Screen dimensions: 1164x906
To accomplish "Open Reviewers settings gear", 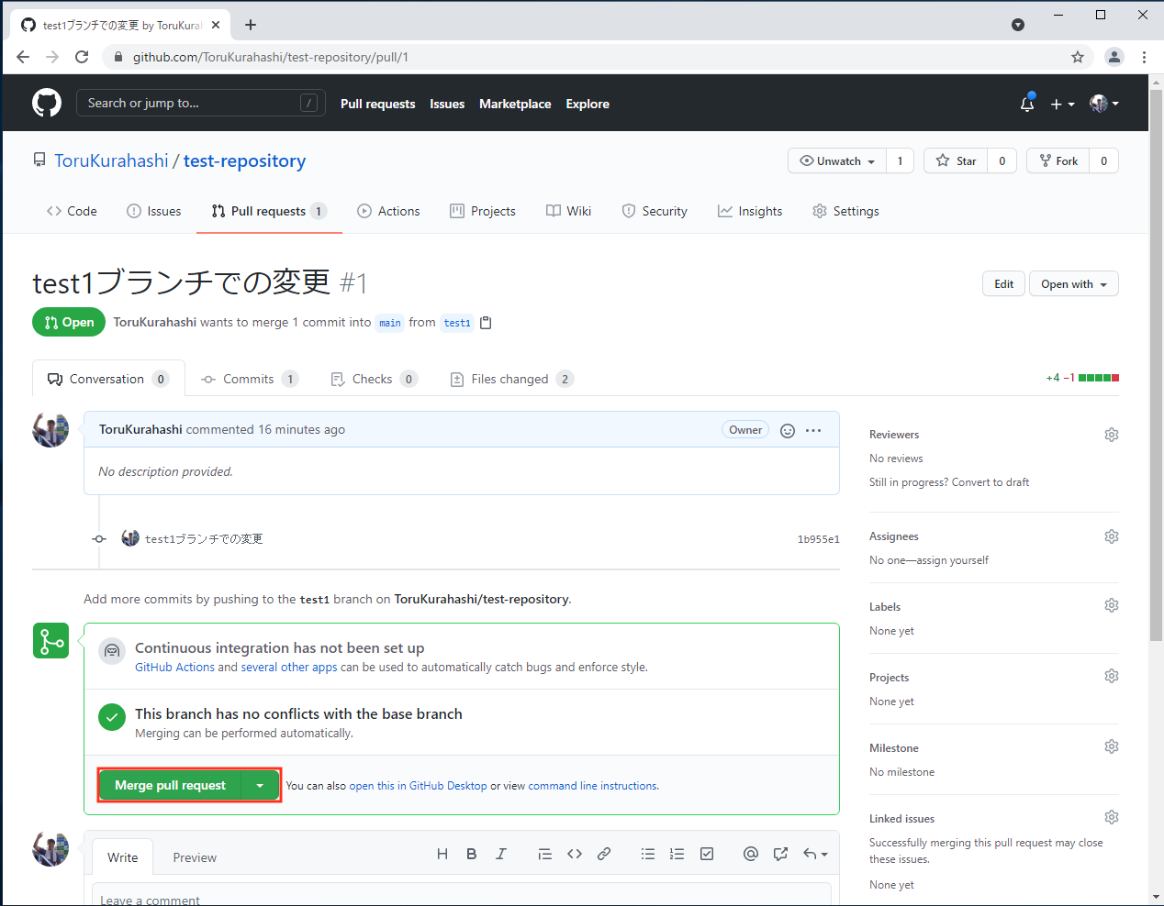I will [x=1111, y=435].
